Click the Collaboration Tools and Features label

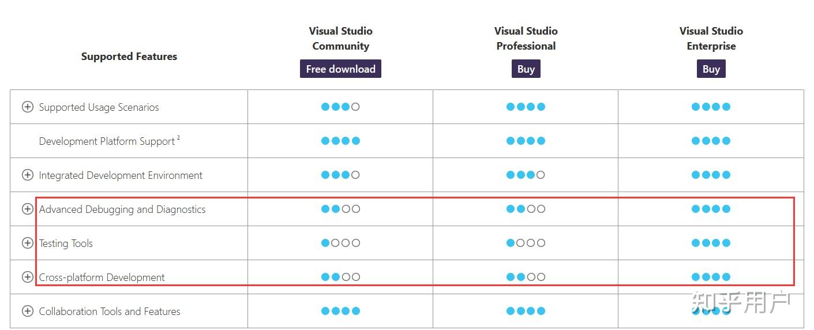tap(110, 312)
